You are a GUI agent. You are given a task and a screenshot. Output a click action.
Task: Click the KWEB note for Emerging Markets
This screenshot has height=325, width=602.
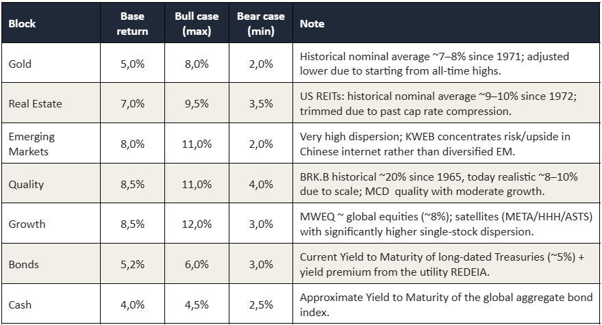(446, 143)
